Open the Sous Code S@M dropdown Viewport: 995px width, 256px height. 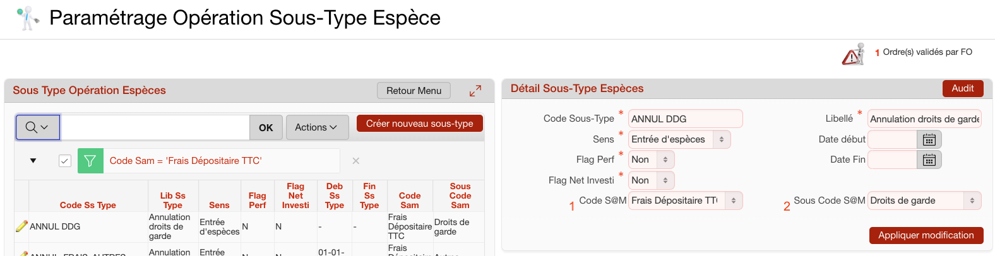click(x=924, y=201)
